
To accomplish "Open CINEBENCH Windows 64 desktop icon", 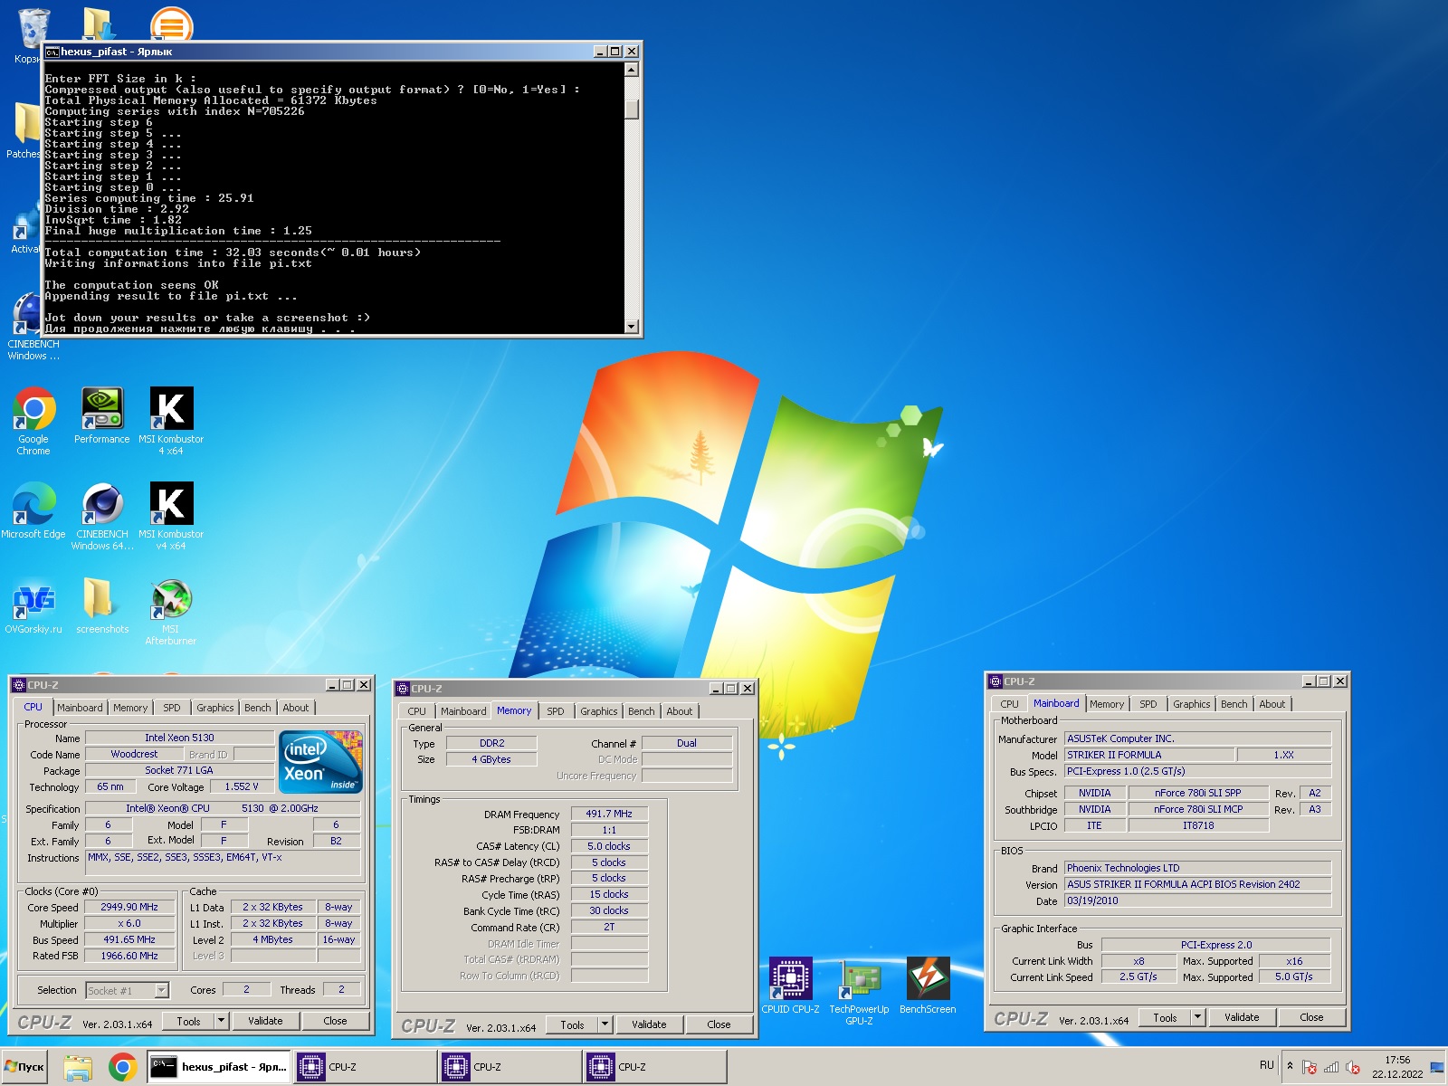I will pyautogui.click(x=102, y=516).
